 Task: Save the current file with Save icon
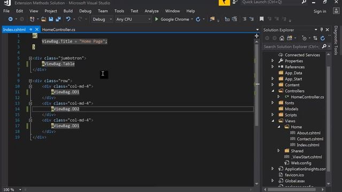tap(51, 19)
